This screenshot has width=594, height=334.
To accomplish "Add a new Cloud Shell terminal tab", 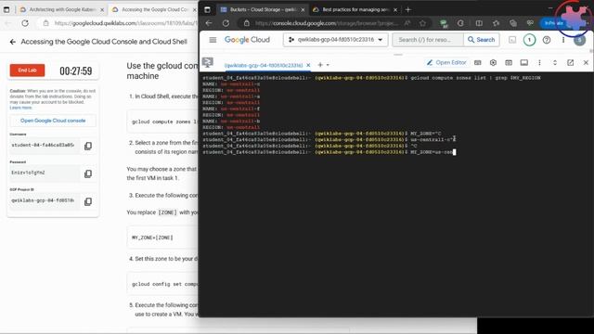I will click(x=320, y=65).
